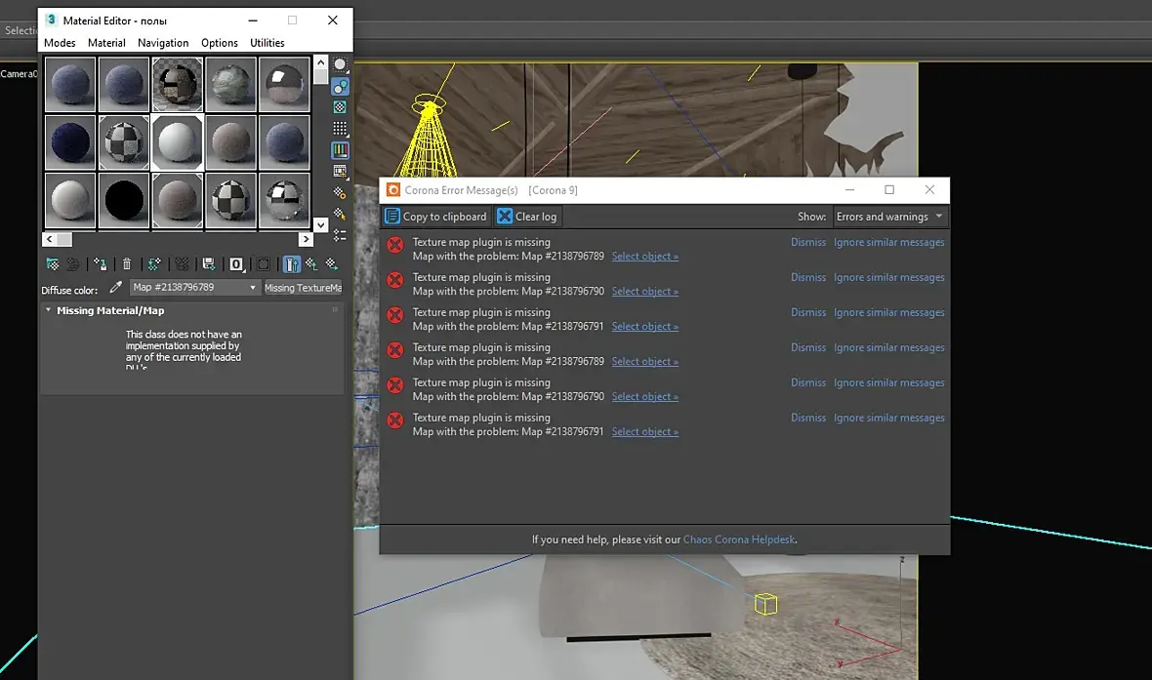Open the Navigation menu
This screenshot has width=1152, height=680.
pos(163,43)
